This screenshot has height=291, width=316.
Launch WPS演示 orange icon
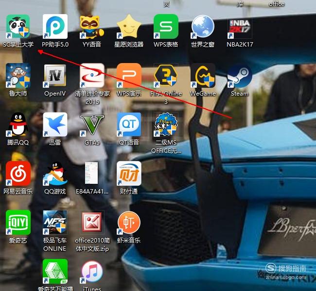tap(129, 75)
